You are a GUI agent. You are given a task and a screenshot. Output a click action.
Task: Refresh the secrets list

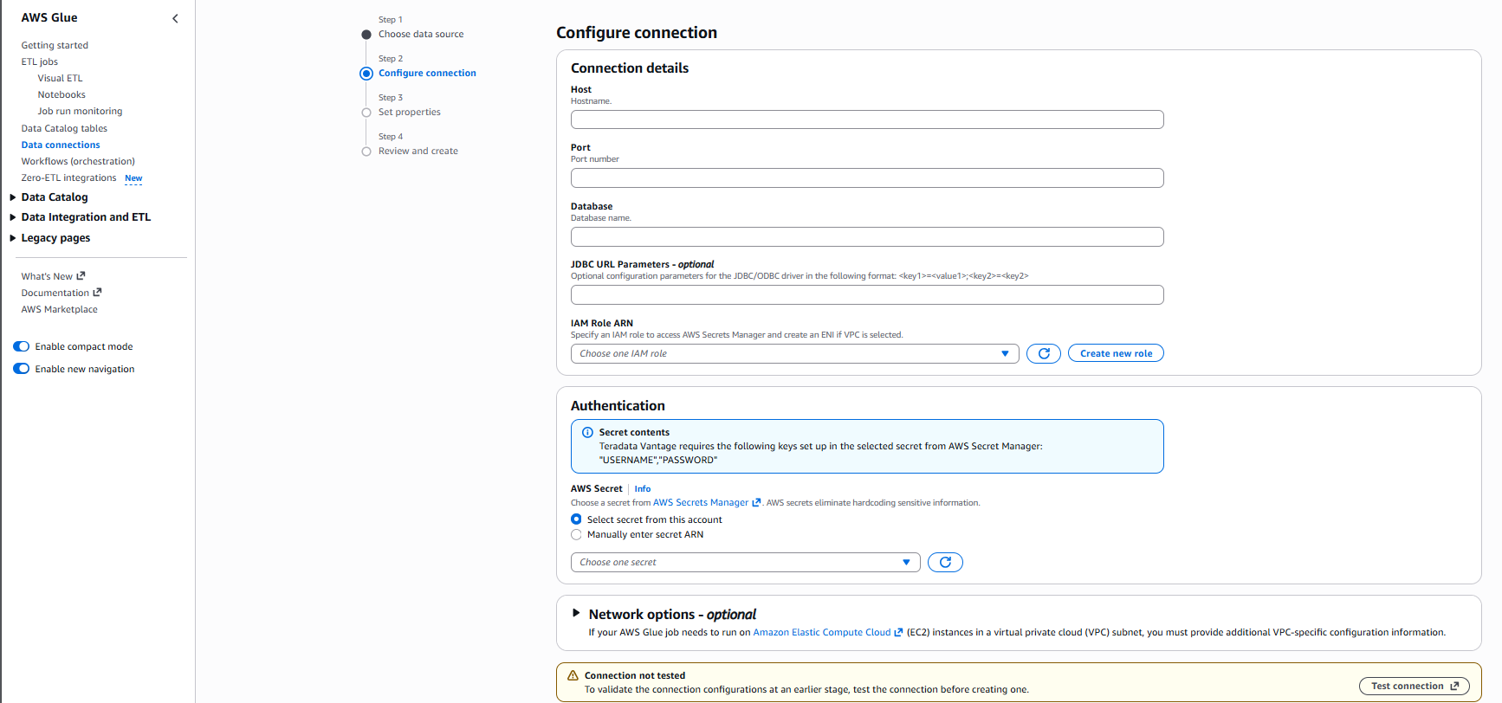pyautogui.click(x=945, y=562)
